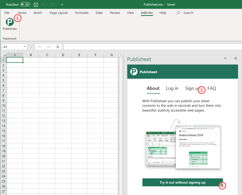Open the Name Box dropdown arrow
This screenshot has width=242, height=195.
tap(24, 46)
